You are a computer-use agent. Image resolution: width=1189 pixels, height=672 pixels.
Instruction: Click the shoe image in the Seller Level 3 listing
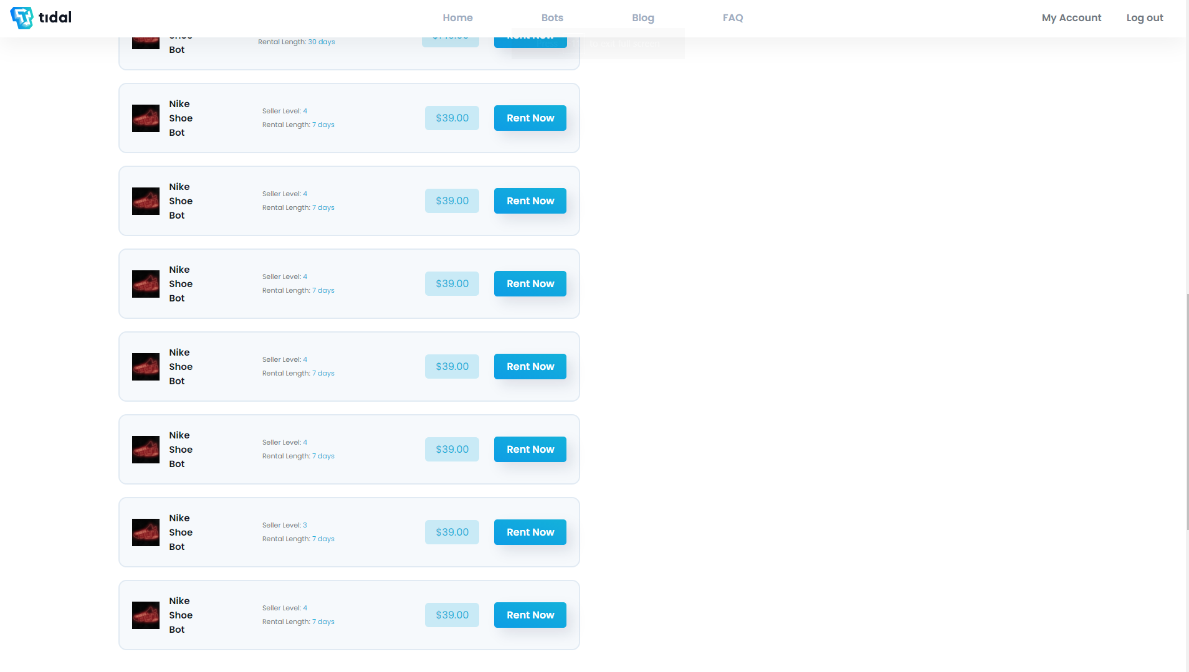click(145, 532)
